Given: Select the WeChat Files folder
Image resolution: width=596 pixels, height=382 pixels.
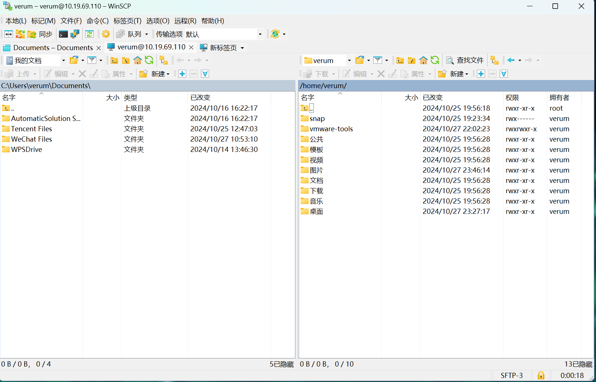Looking at the screenshot, I should 31,139.
